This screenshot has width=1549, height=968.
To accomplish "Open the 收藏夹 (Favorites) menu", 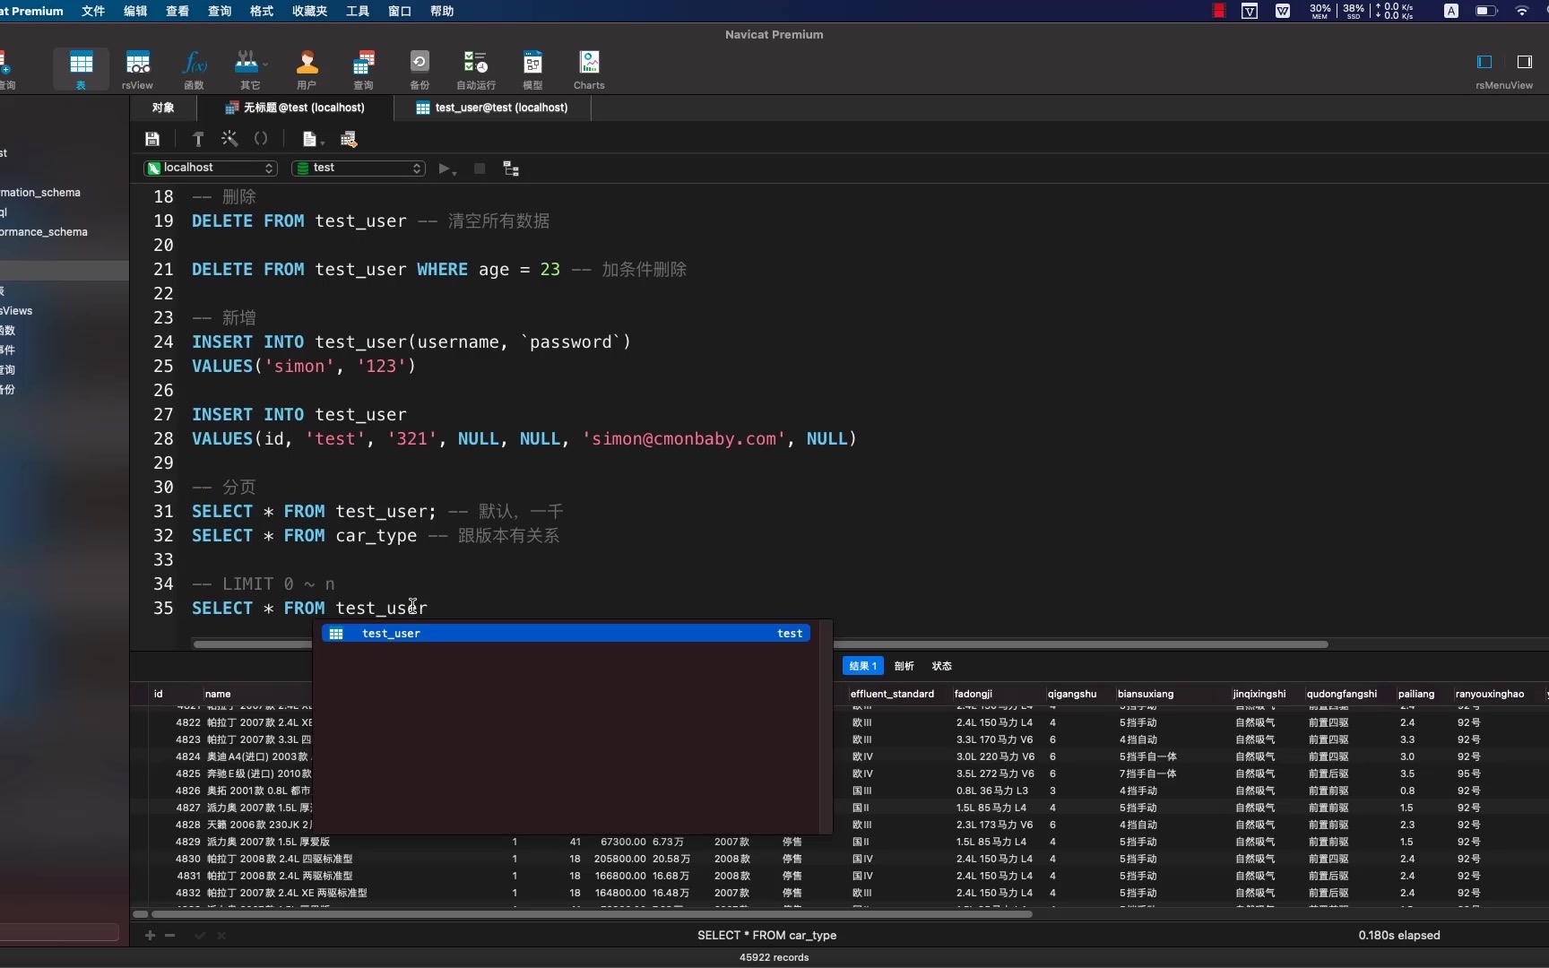I will [x=309, y=11].
